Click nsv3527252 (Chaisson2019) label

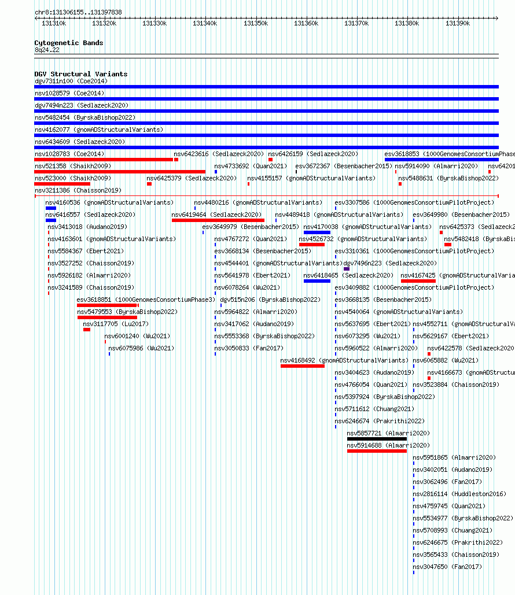[91, 263]
